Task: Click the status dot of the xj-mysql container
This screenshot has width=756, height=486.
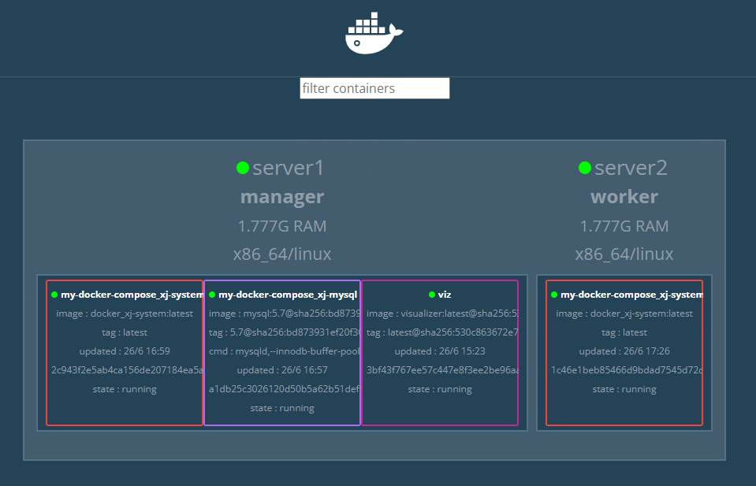Action: coord(212,295)
